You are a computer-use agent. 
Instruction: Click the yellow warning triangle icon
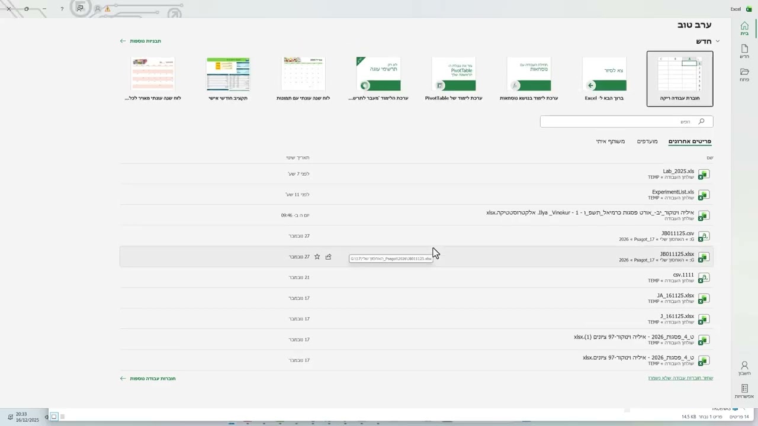107,9
